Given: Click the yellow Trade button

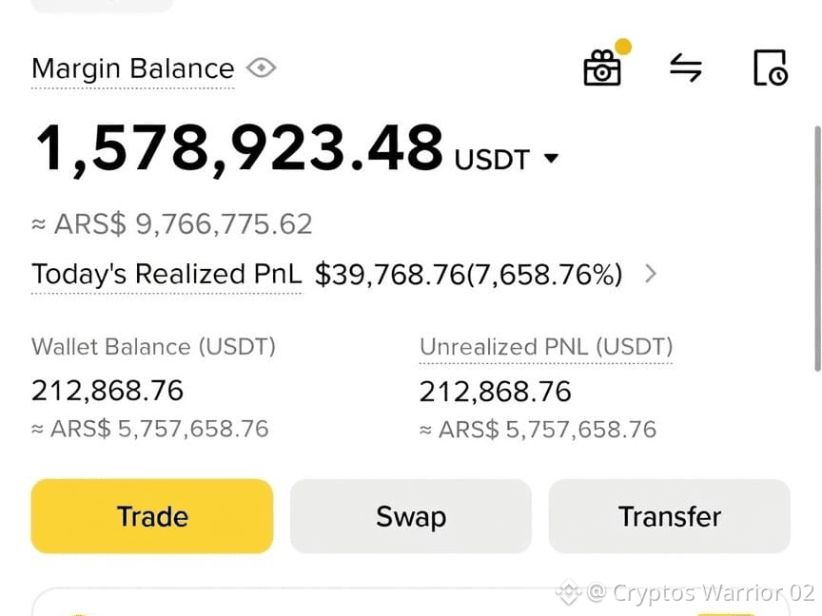Looking at the screenshot, I should (152, 516).
